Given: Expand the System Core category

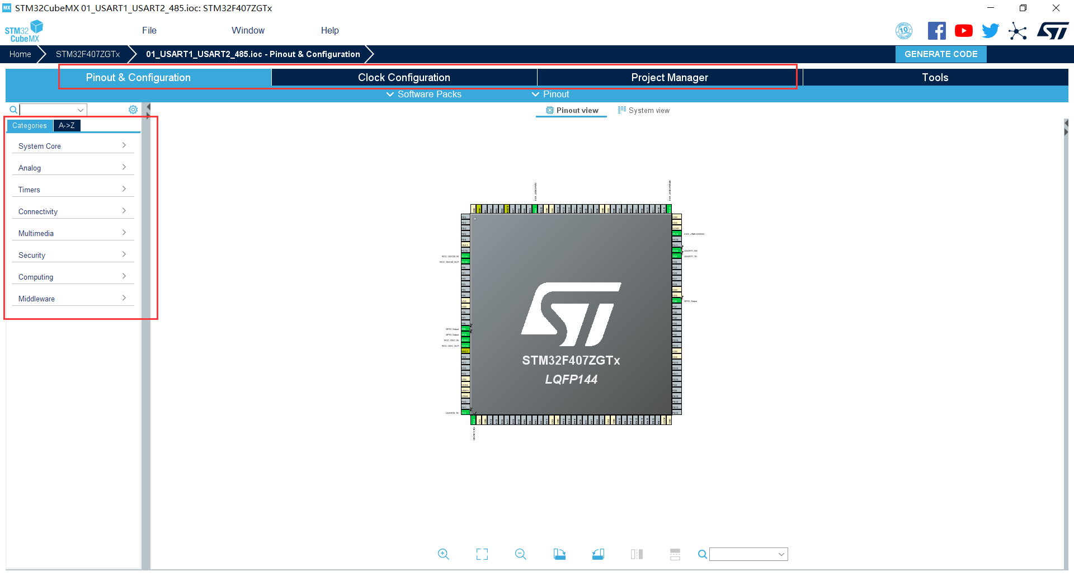Looking at the screenshot, I should point(73,146).
